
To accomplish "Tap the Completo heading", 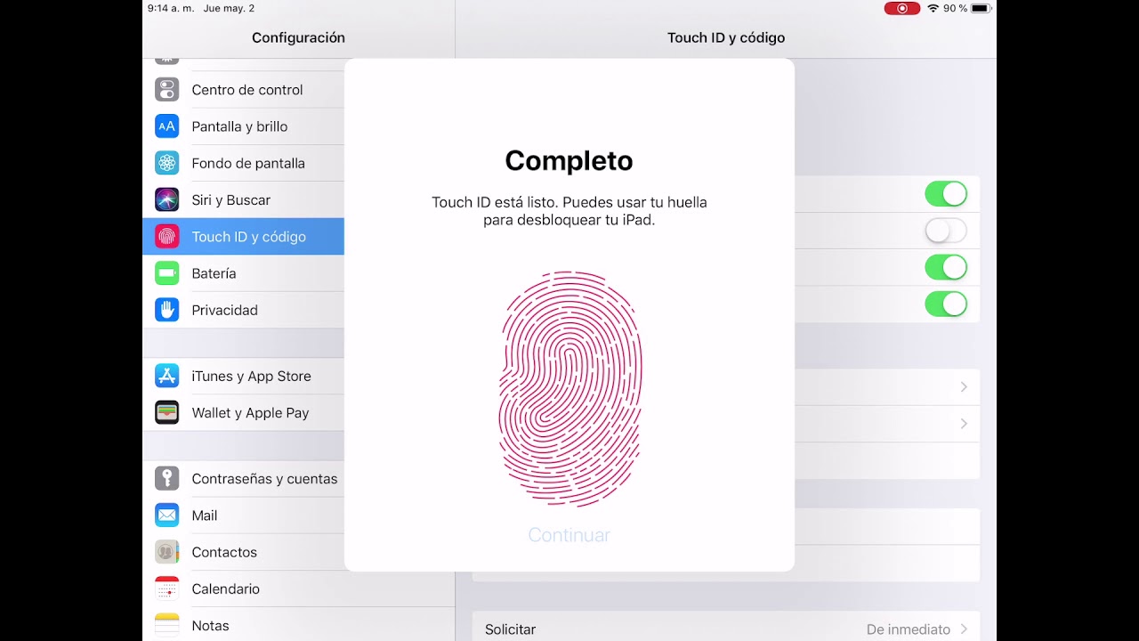I will pos(569,160).
